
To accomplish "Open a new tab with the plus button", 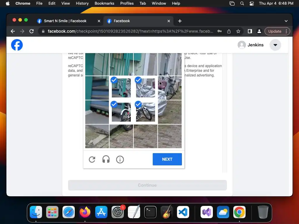I will coord(180,21).
